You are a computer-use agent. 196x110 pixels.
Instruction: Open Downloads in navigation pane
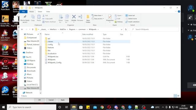[x=31, y=71]
